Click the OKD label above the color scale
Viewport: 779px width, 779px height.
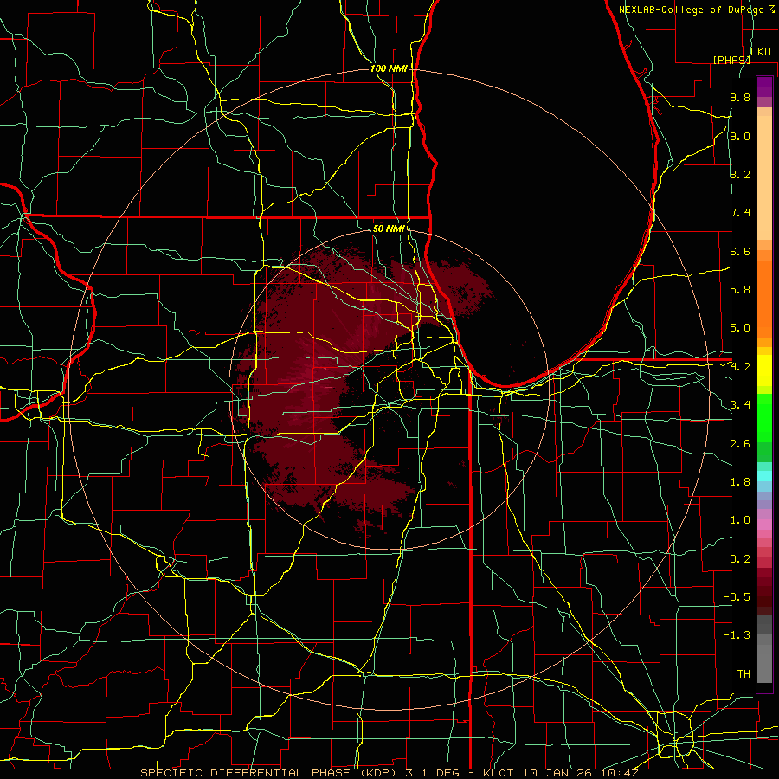[760, 52]
